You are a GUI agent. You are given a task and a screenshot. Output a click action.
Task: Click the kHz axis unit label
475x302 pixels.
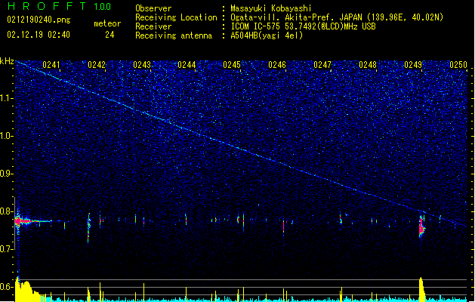pyautogui.click(x=7, y=61)
